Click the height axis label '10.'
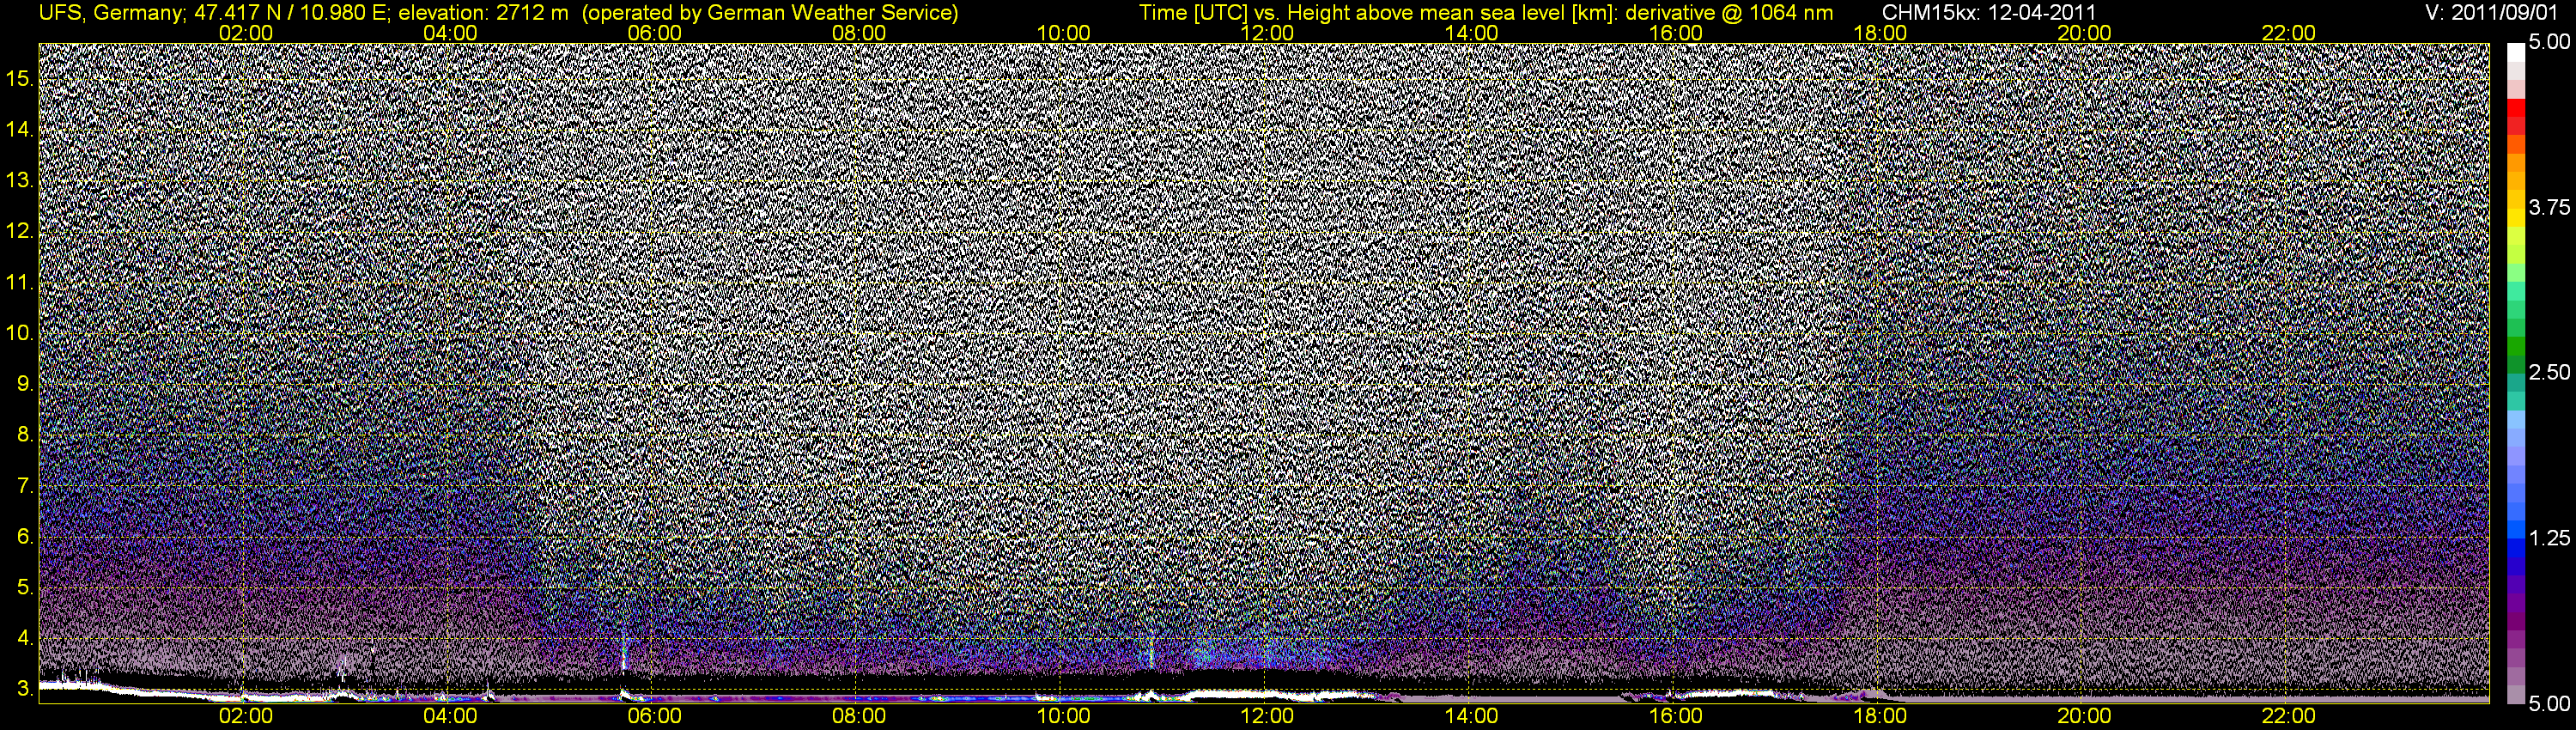The height and width of the screenshot is (730, 2576). [20, 333]
